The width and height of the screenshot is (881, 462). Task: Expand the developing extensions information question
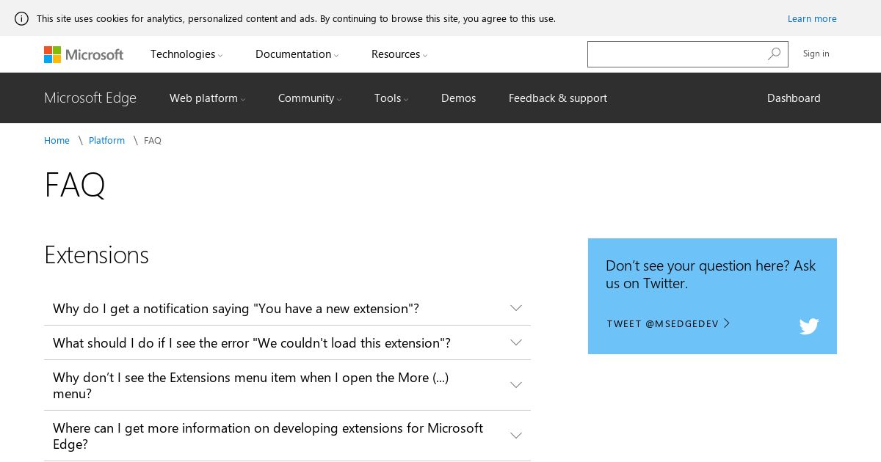click(x=287, y=436)
